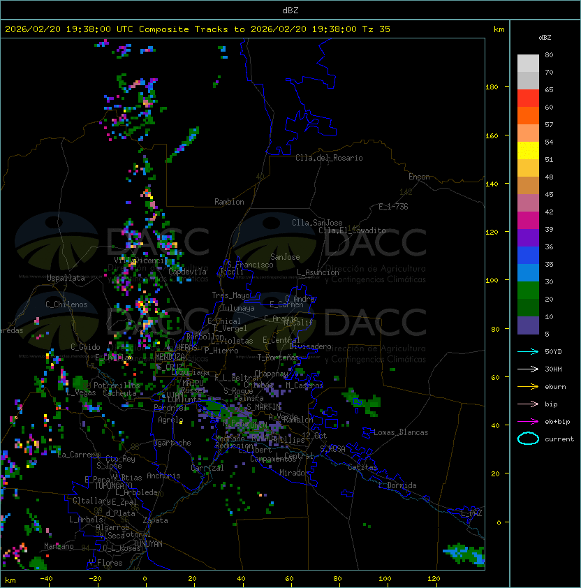581x588 pixels.
Task: Click the 'L_Asuncion' map label
Action: click(x=318, y=272)
